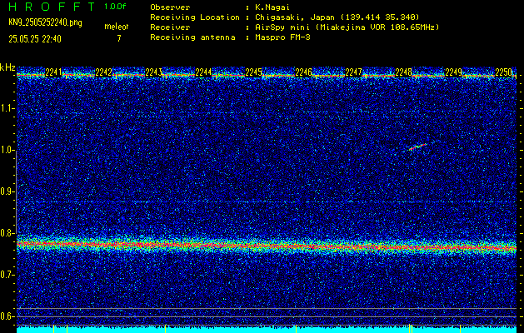Image resolution: width=524 pixels, height=333 pixels.
Task: Select the filename KN9_2505252240.png
Action: pyautogui.click(x=45, y=22)
